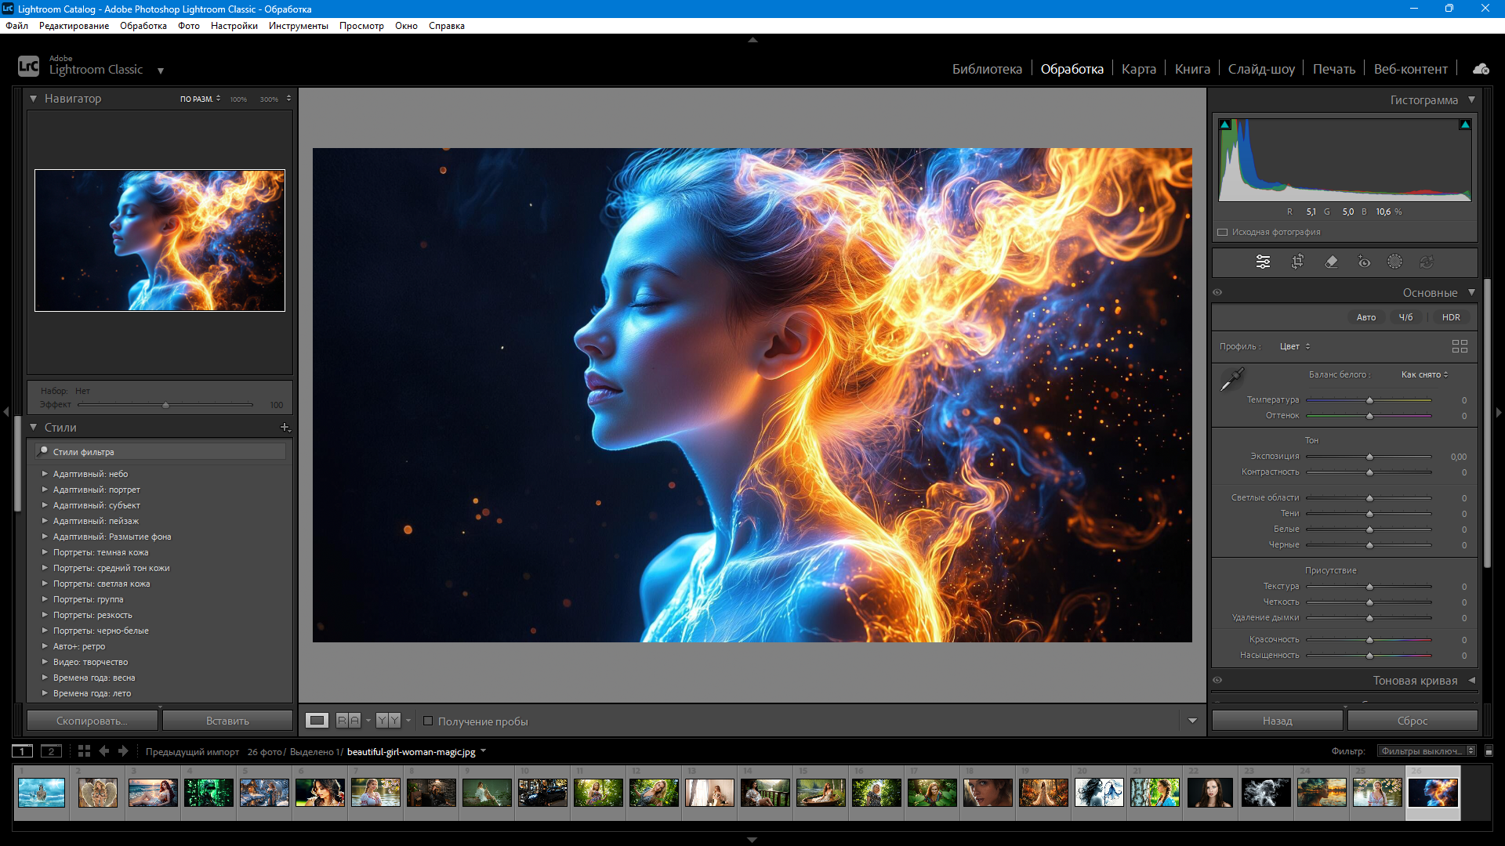
Task: Open grid view from filmstrip bar
Action: tap(84, 751)
